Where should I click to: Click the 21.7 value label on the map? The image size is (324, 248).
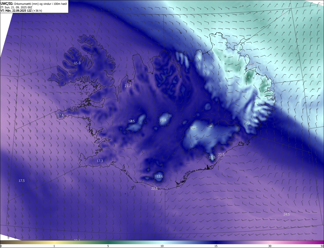pyautogui.click(x=128, y=86)
